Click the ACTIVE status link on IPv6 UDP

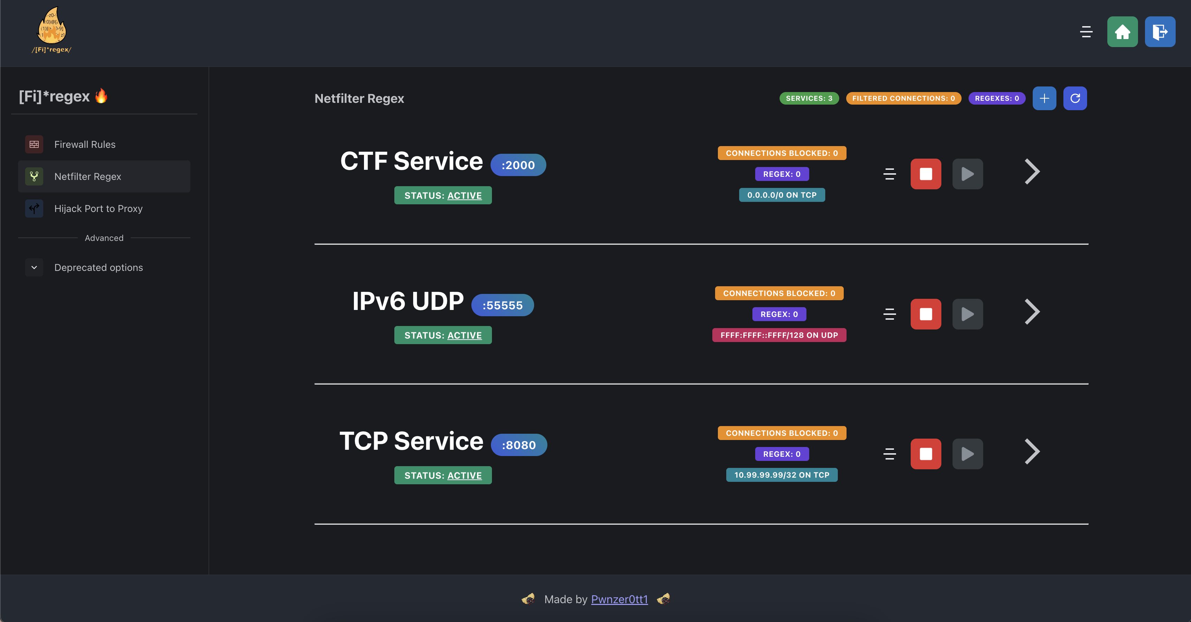click(x=464, y=335)
